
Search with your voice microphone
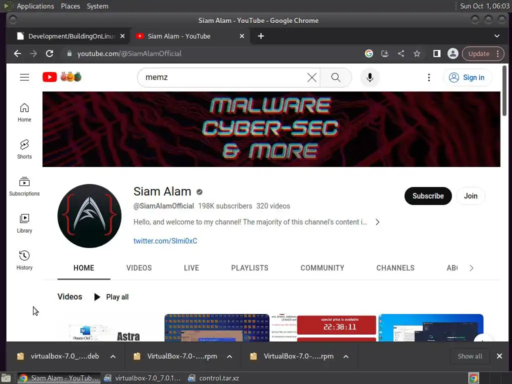click(369, 77)
